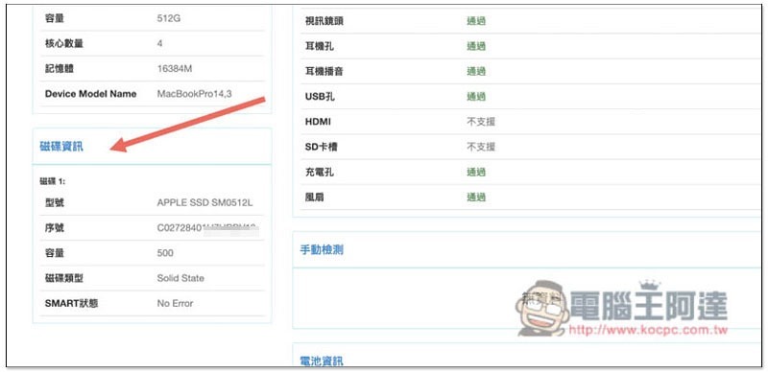Screen dimensions: 768x372
Task: Select the 記憶體 label
Action: 59,69
